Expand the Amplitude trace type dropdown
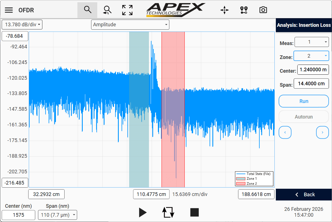 pyautogui.click(x=130, y=25)
